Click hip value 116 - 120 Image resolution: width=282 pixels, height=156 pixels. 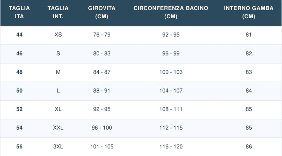pyautogui.click(x=171, y=146)
